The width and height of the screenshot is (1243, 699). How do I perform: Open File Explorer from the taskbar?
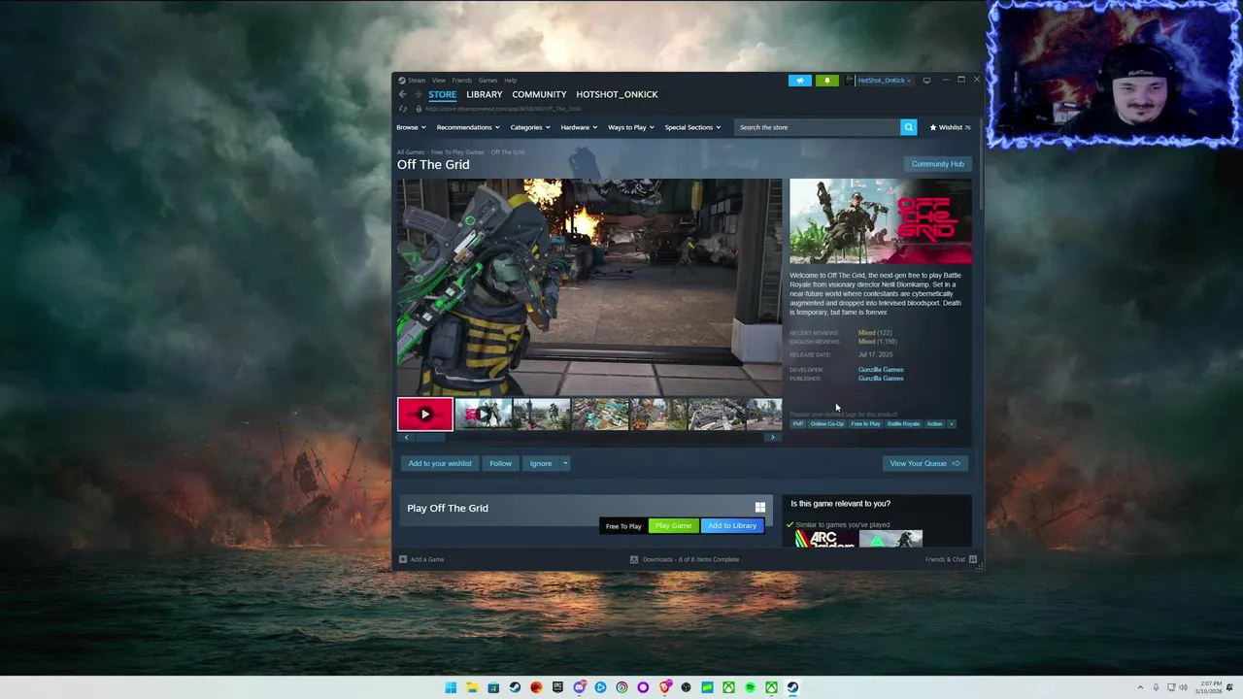point(472,687)
